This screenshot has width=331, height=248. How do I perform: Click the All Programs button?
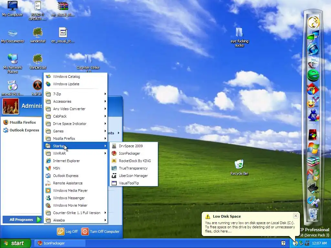tap(22, 220)
